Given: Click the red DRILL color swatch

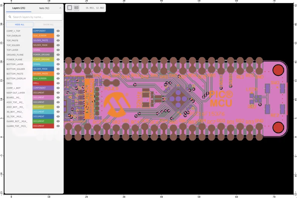Looking at the screenshot, I should pos(43,83).
